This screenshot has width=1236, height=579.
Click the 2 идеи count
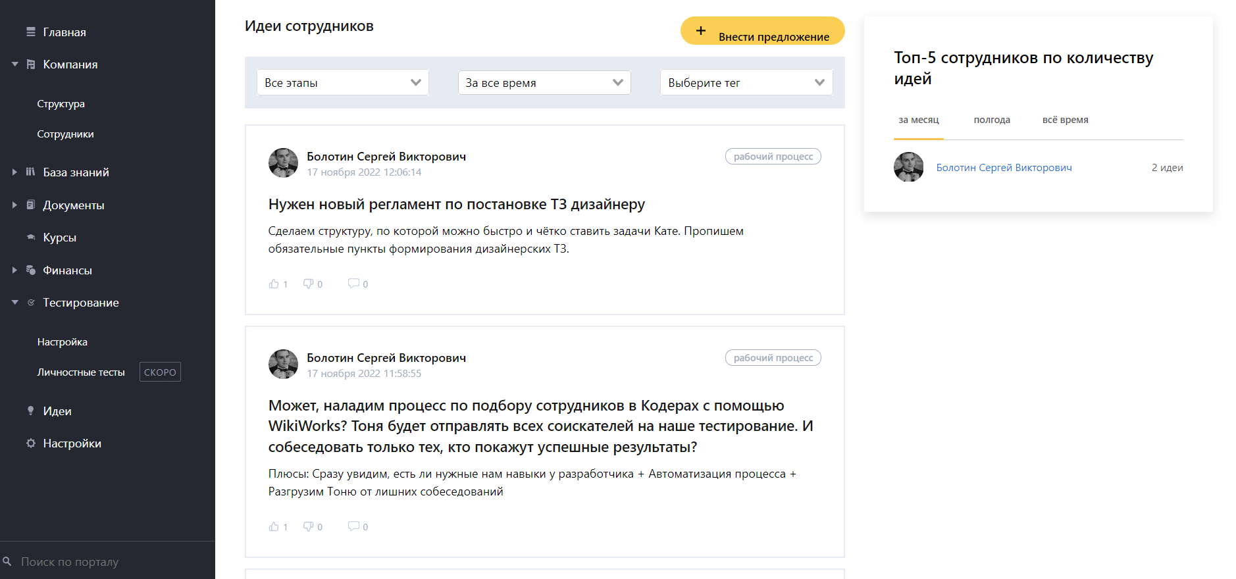click(1167, 168)
